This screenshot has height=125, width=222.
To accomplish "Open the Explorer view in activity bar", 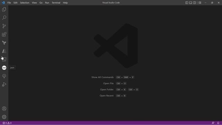I will click(x=4, y=9).
